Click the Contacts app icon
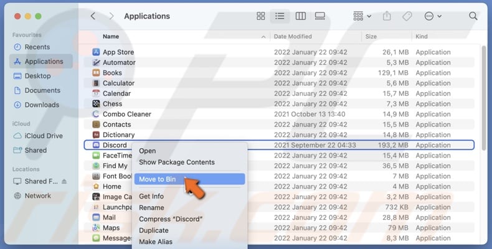This screenshot has width=492, height=249. pyautogui.click(x=96, y=125)
